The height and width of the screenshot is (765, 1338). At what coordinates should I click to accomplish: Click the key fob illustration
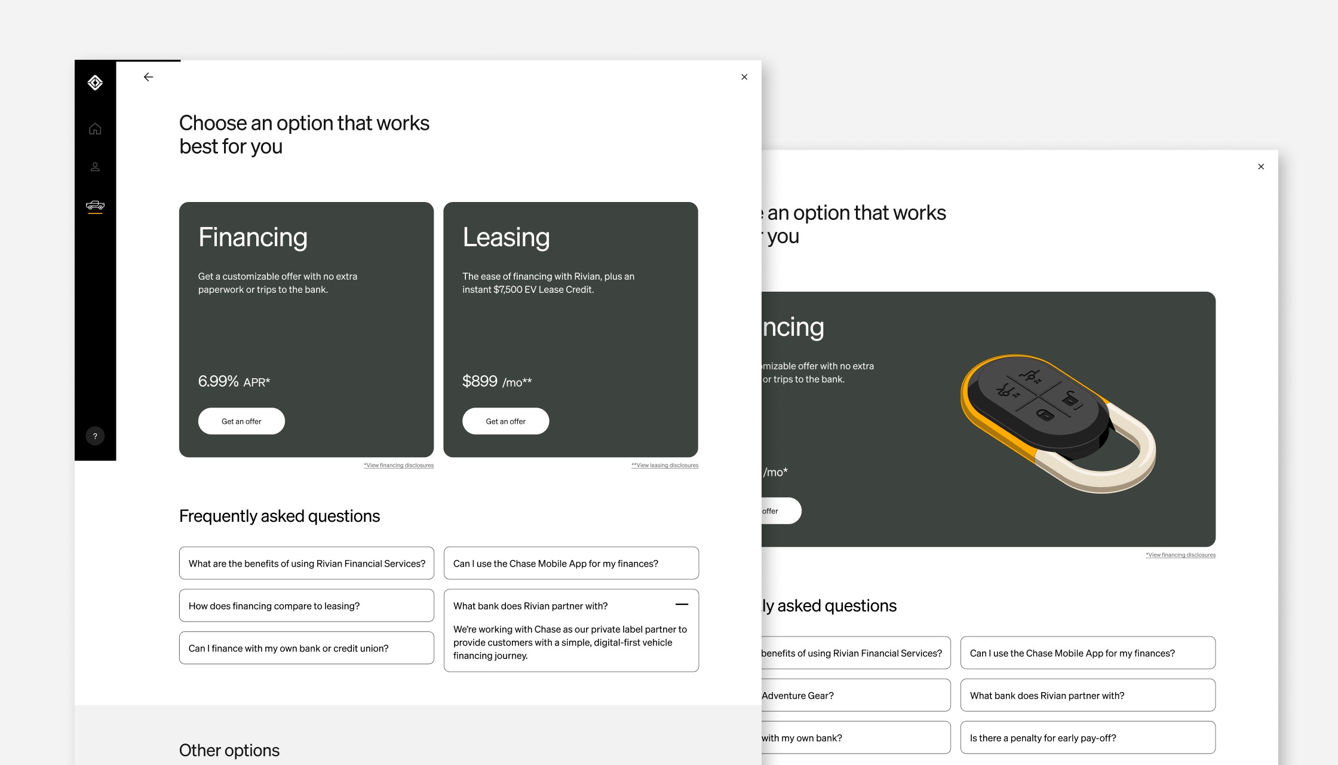click(x=1057, y=421)
